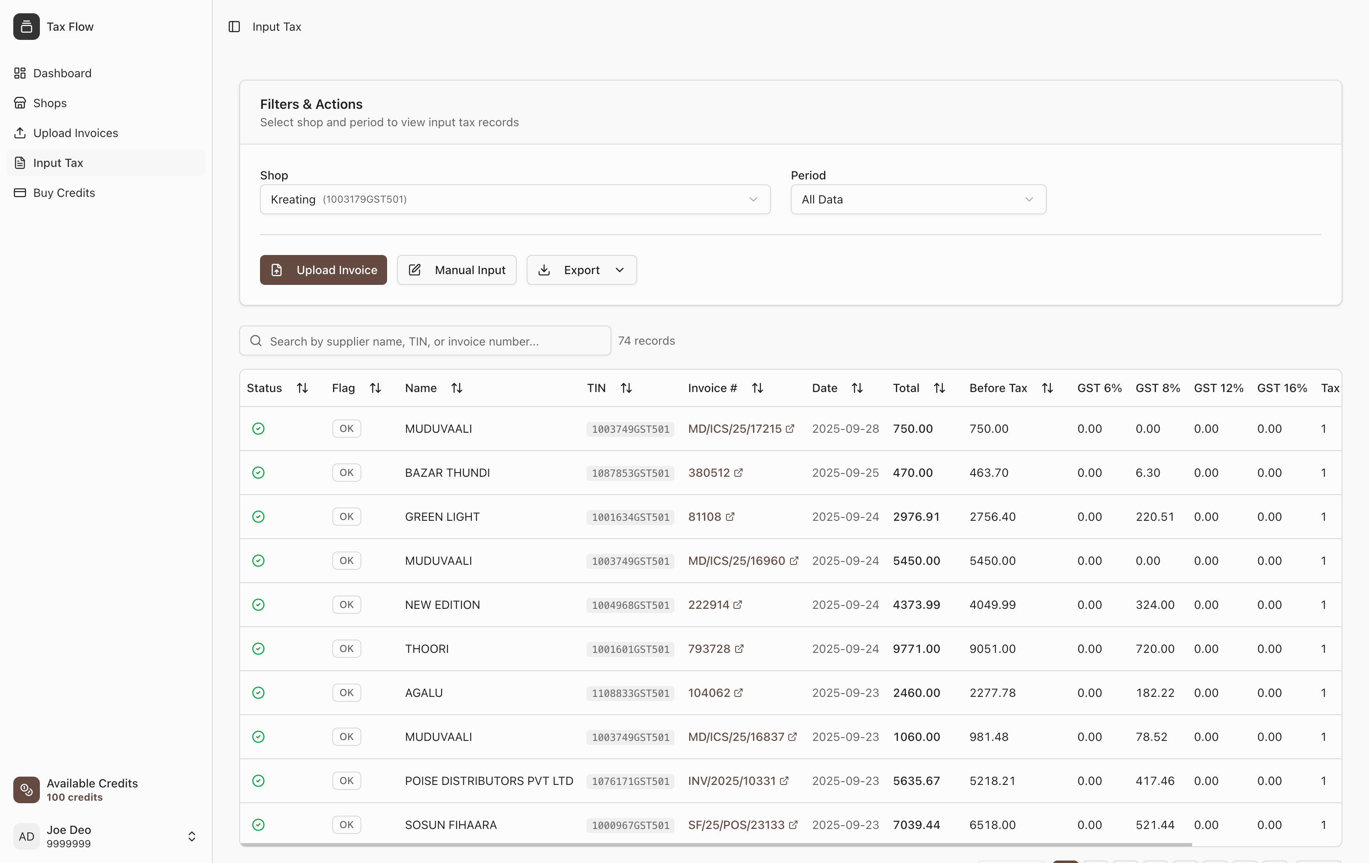
Task: Select the Upload Invoices sidebar icon
Action: pos(20,132)
